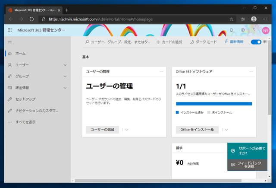Click the Office install progress bar
Viewport: 276px width, 188px height.
point(214,104)
